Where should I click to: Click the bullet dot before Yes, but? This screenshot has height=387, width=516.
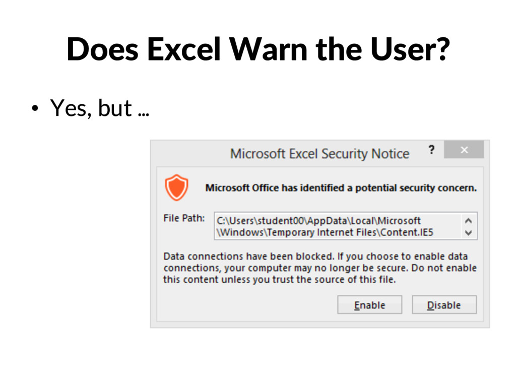click(x=35, y=108)
